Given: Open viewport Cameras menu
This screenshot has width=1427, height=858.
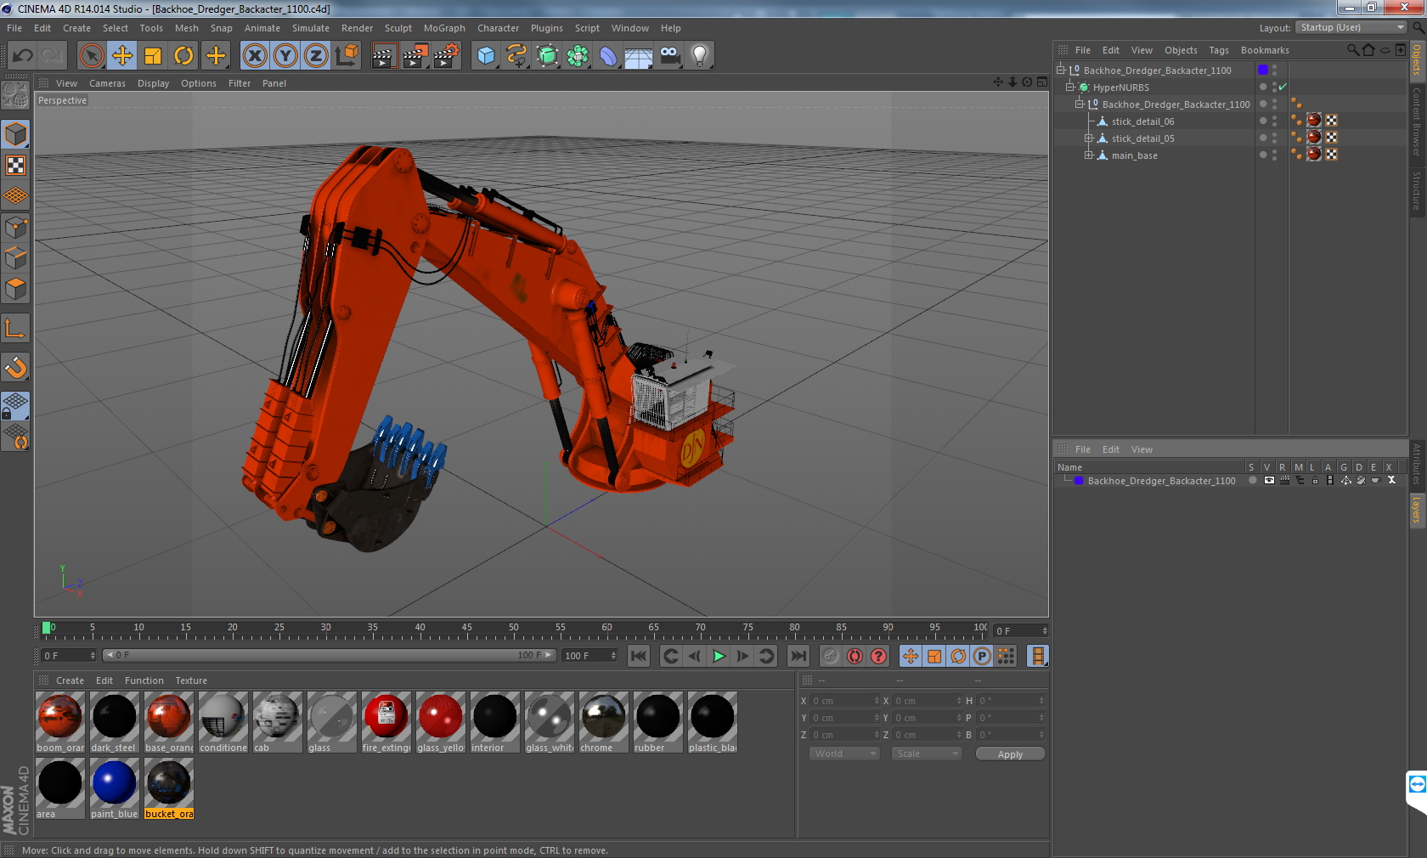Looking at the screenshot, I should click(107, 83).
